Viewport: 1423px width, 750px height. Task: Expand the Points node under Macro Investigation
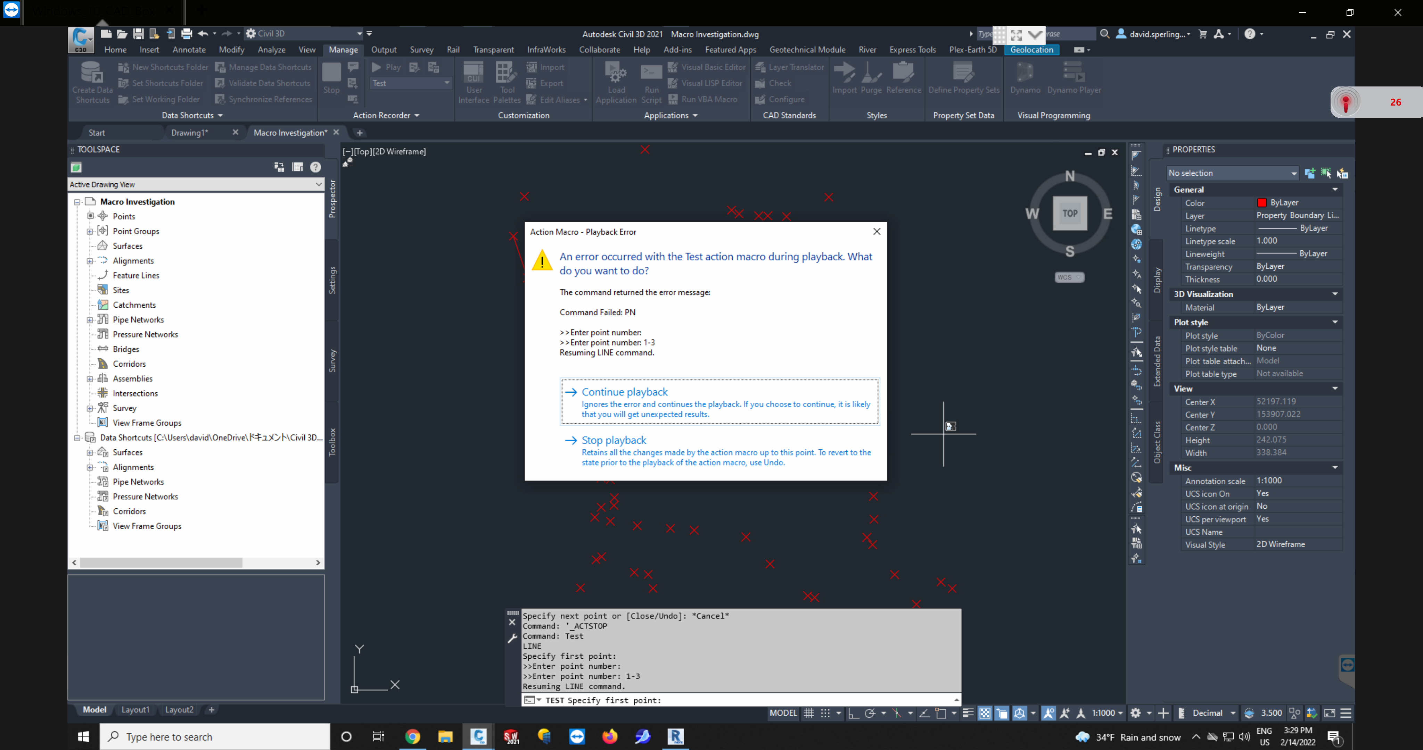[x=90, y=216]
